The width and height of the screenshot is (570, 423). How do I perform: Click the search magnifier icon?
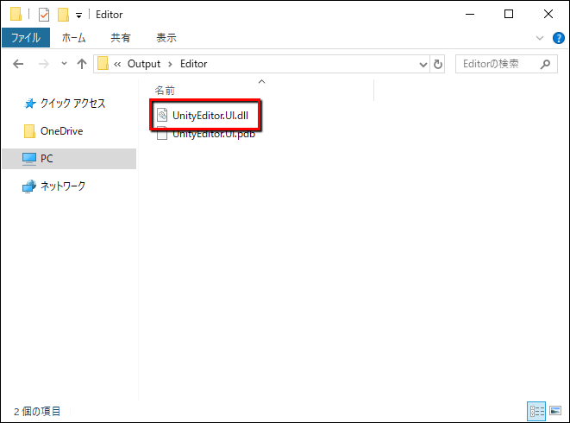pyautogui.click(x=545, y=65)
